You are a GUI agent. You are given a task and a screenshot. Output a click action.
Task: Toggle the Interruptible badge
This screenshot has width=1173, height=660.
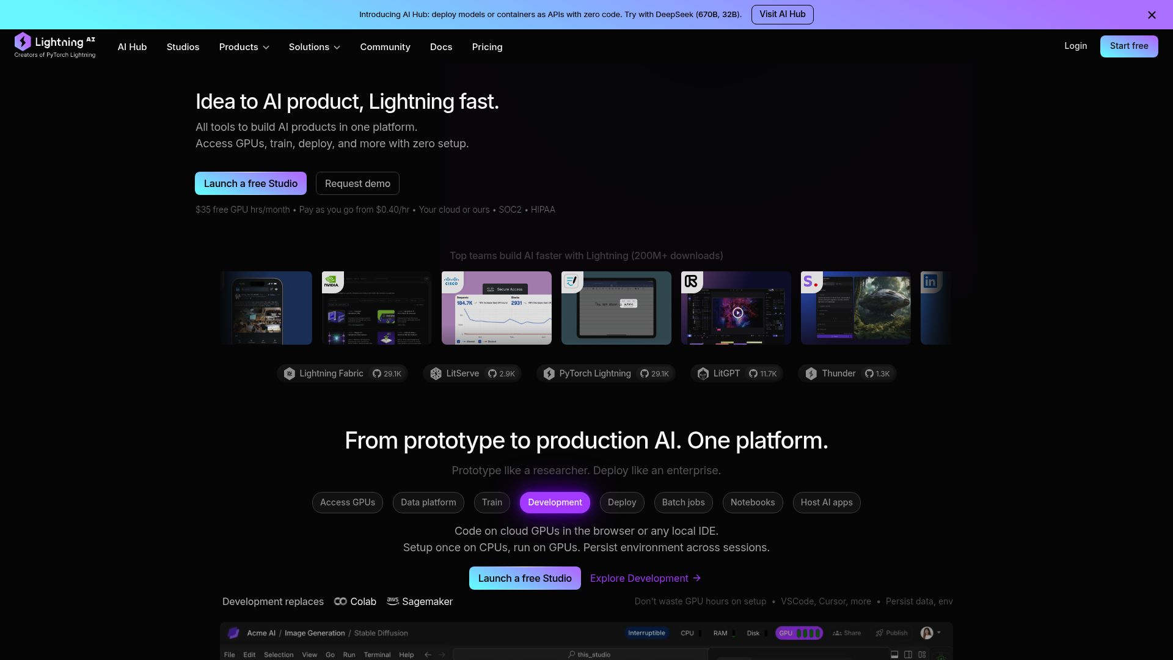pyautogui.click(x=647, y=633)
